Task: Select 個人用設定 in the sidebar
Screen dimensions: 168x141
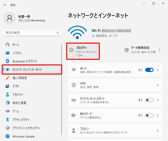Action: (x=32, y=78)
